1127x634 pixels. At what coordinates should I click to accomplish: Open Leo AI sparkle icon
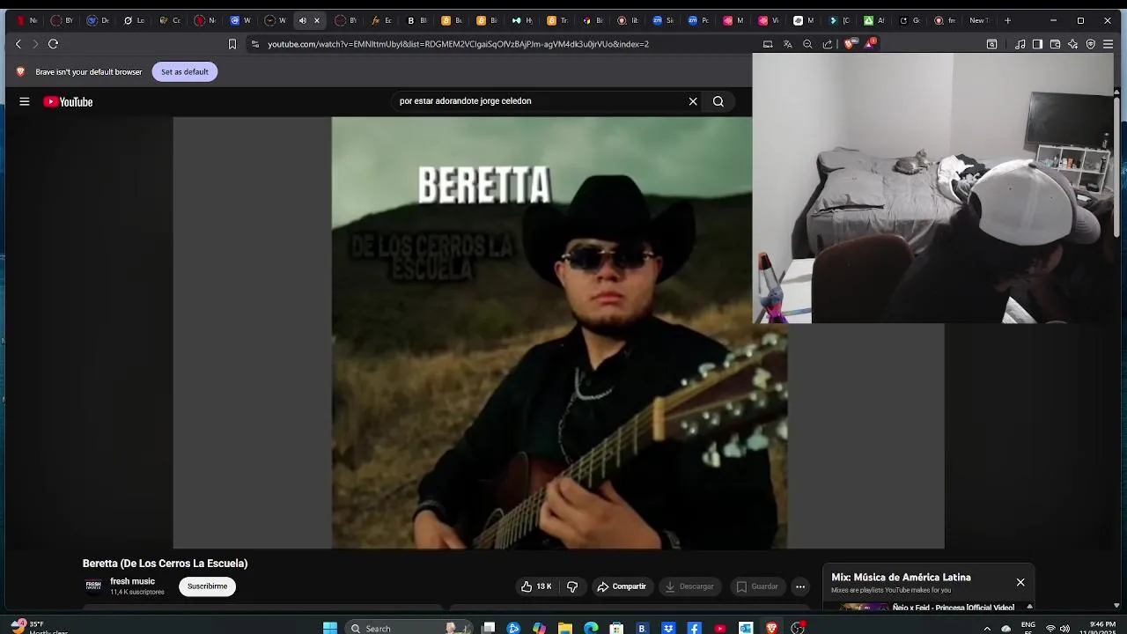click(x=1072, y=44)
